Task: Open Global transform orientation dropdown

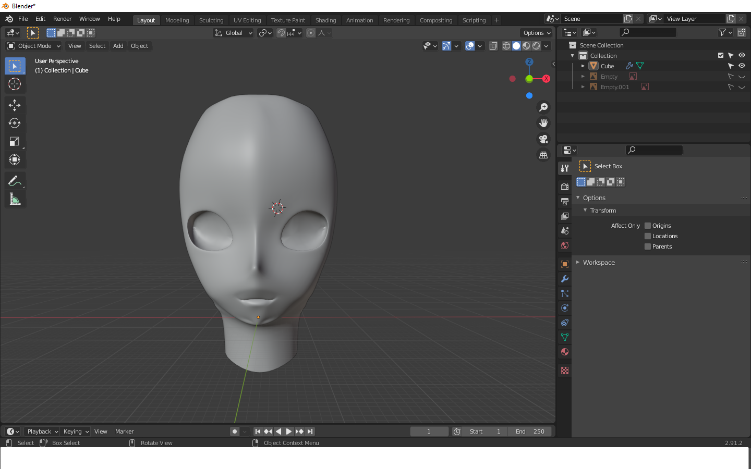Action: click(234, 33)
